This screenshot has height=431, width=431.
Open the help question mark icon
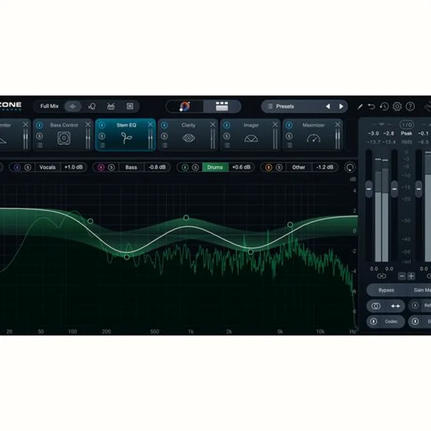click(410, 107)
